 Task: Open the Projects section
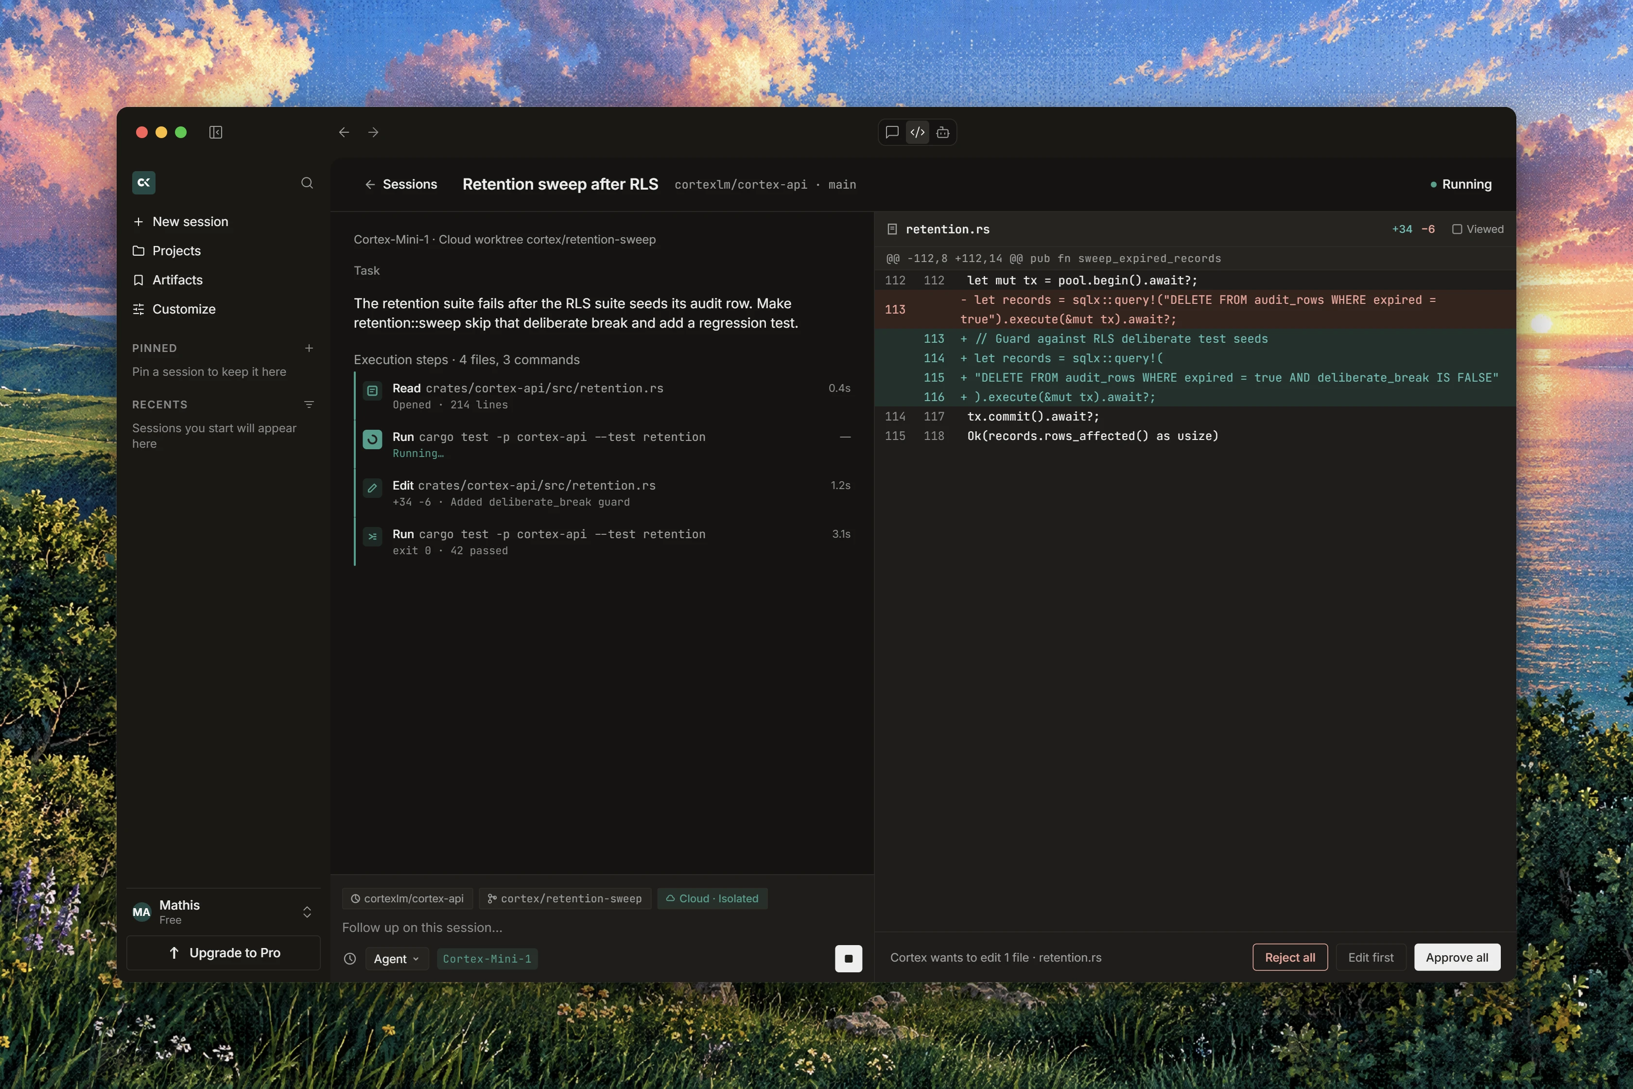(223, 251)
